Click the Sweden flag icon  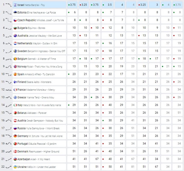15,51
